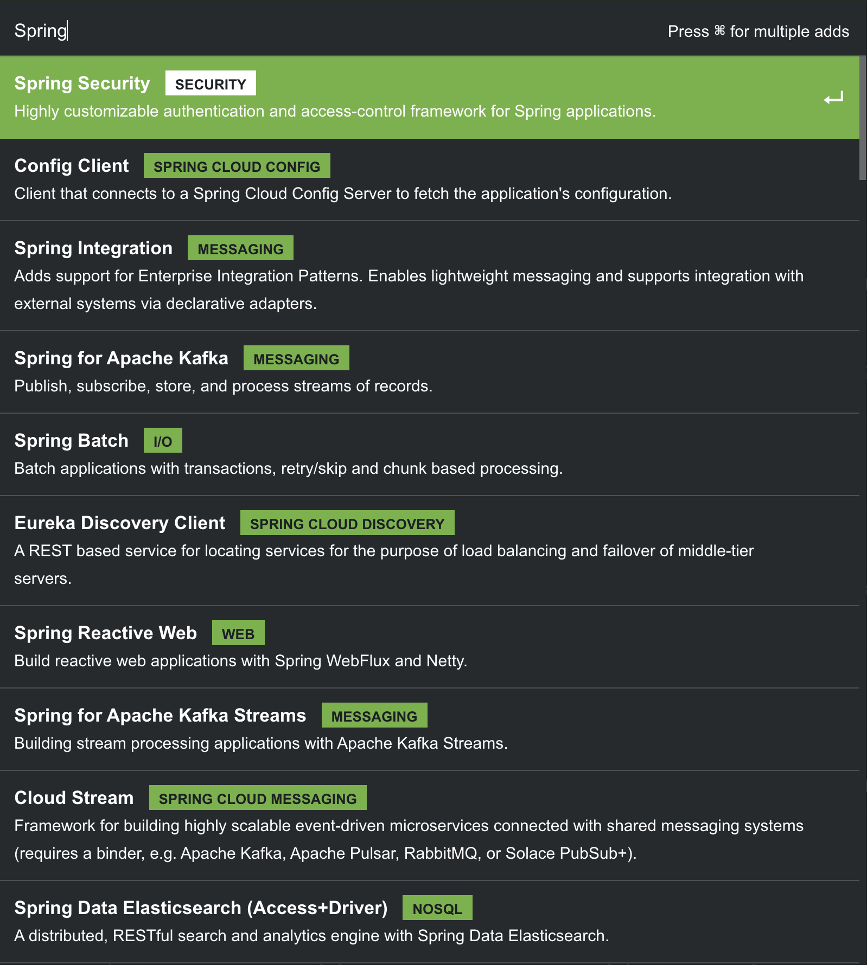Click the results list scrollbar thumb
867x965 pixels.
863,118
